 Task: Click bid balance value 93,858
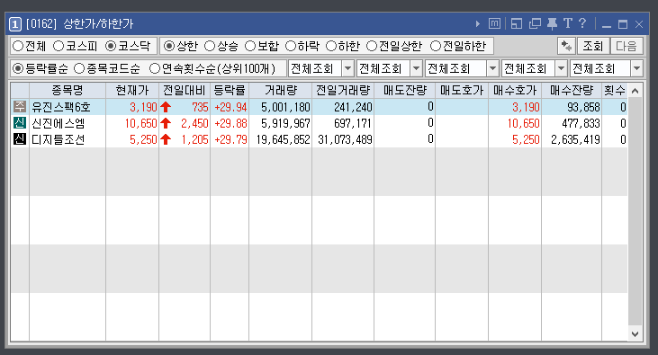(583, 107)
